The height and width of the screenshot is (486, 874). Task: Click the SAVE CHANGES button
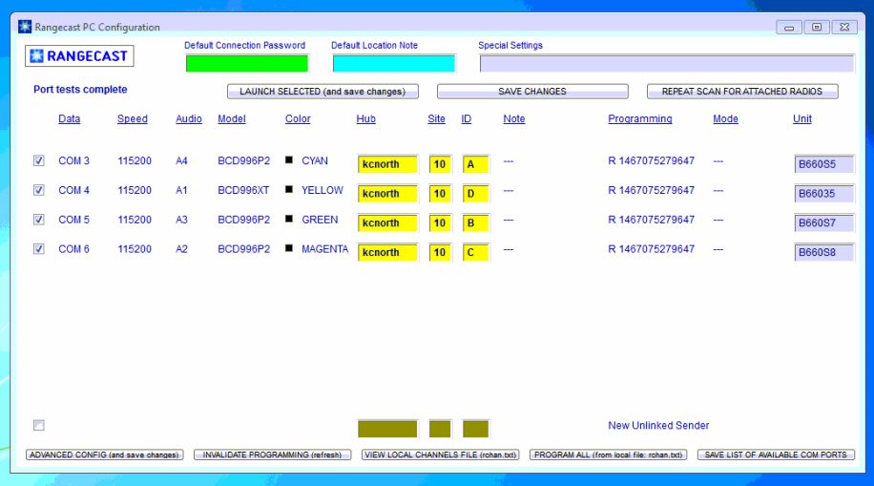coord(532,92)
